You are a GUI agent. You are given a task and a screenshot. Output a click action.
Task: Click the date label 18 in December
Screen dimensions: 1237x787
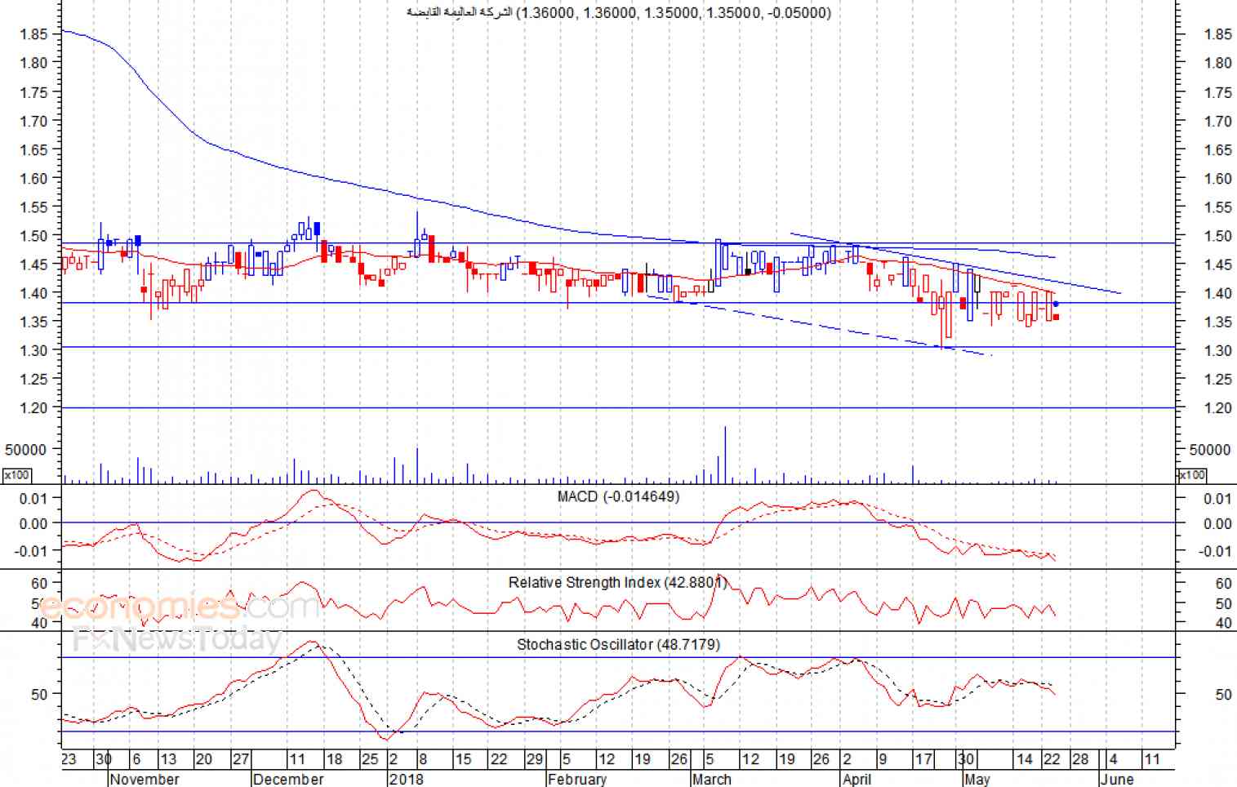[334, 759]
